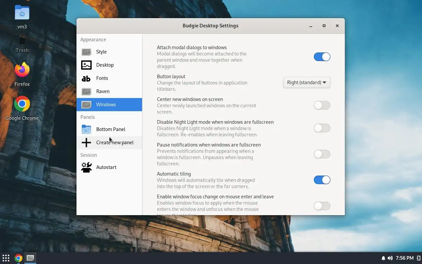
Task: Click 'Pause notifications when windows are fullscreen' title
Action: 209,145
